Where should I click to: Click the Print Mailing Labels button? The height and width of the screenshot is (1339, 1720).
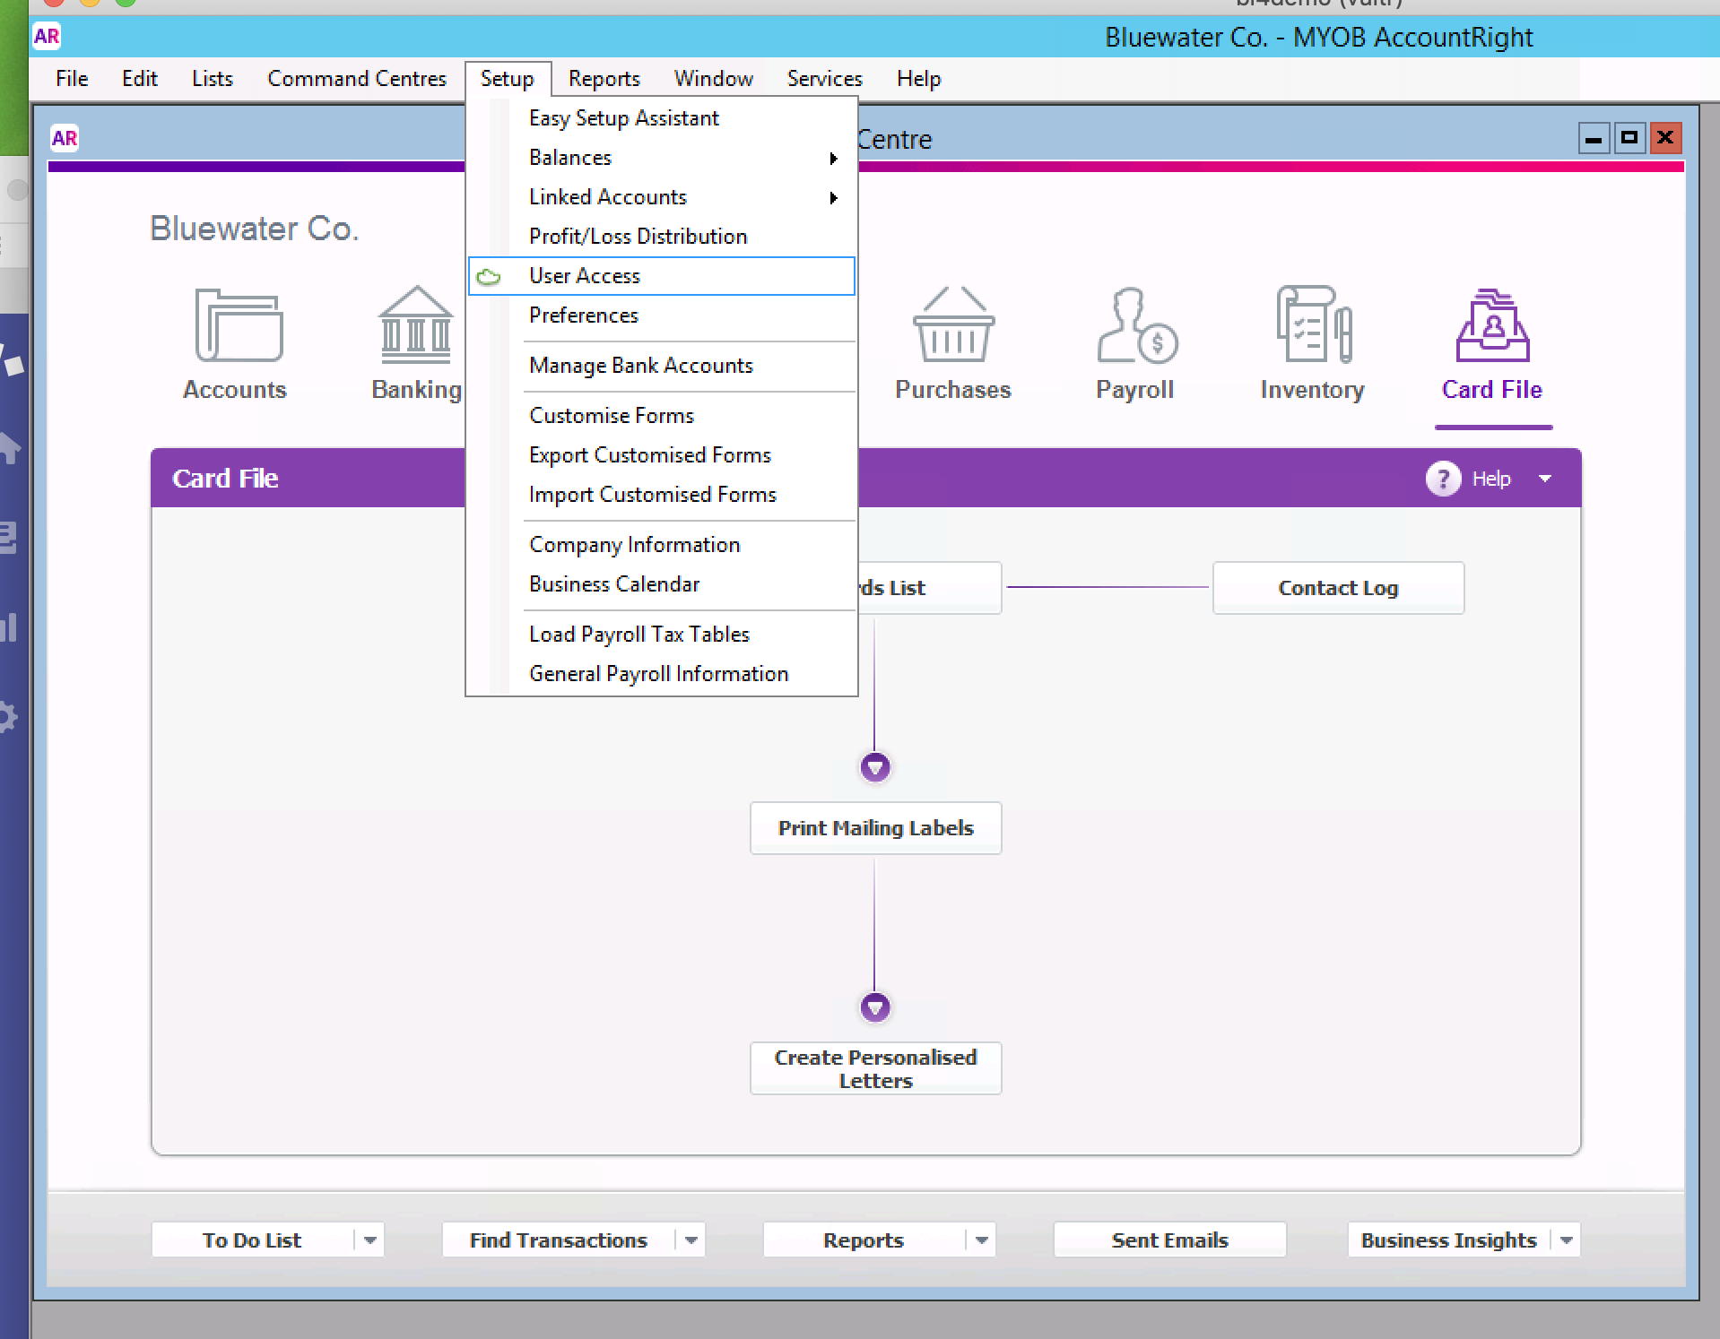point(875,828)
